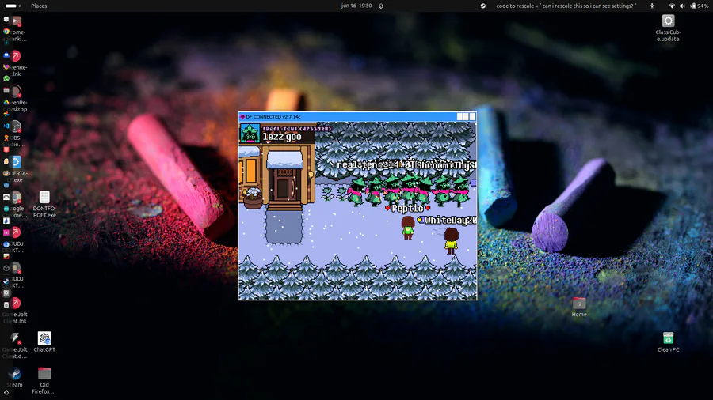Close the DF CONNECTED game window
This screenshot has height=400, width=713.
coord(472,117)
